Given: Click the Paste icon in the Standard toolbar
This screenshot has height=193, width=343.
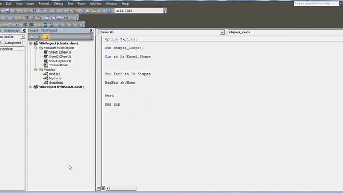Looking at the screenshot, I should point(28,11).
